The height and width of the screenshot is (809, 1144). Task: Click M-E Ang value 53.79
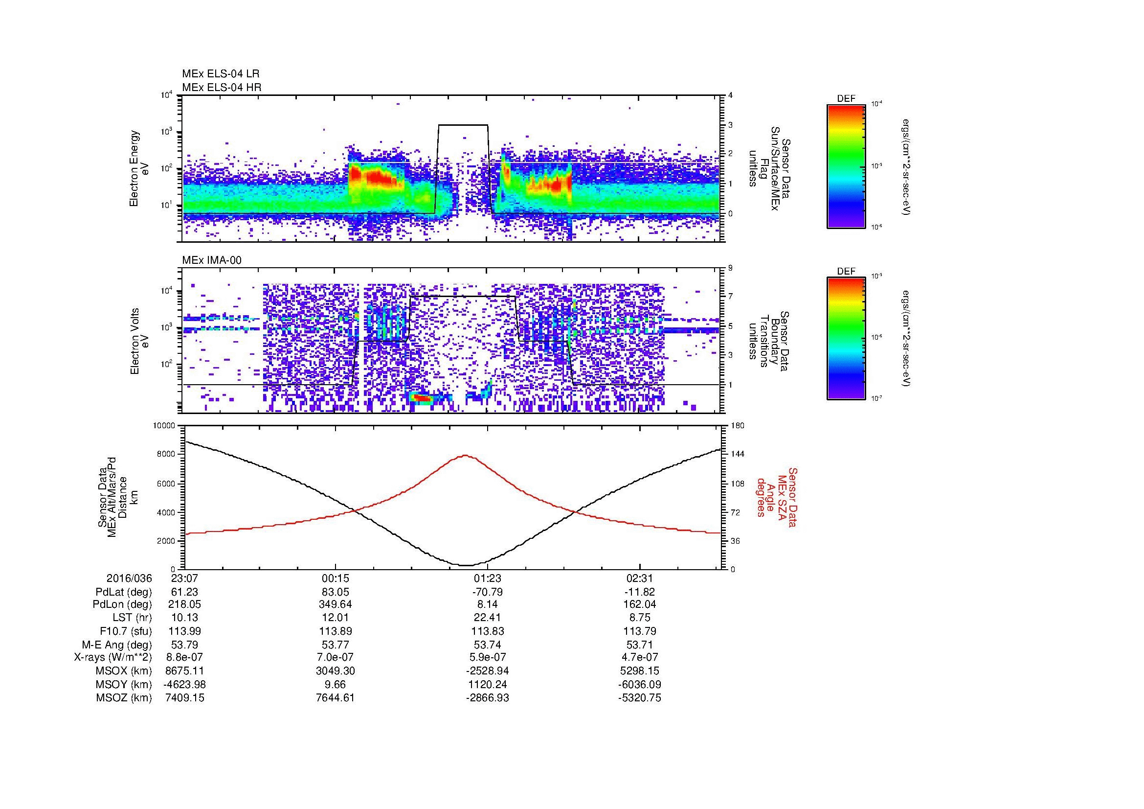click(185, 645)
